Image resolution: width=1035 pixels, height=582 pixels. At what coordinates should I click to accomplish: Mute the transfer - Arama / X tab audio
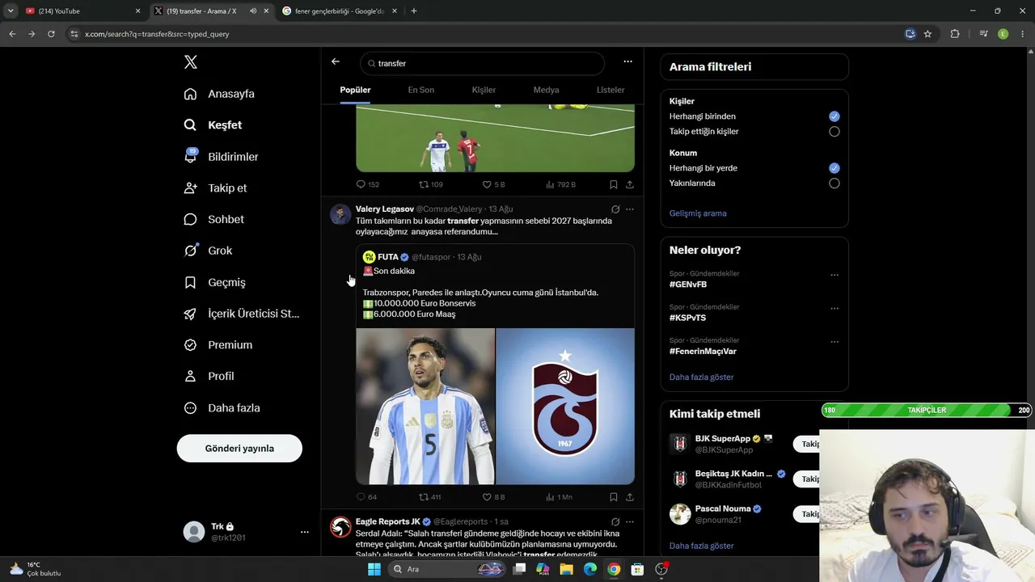pos(253,11)
